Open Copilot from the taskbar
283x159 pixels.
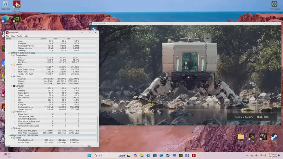[x=135, y=155]
